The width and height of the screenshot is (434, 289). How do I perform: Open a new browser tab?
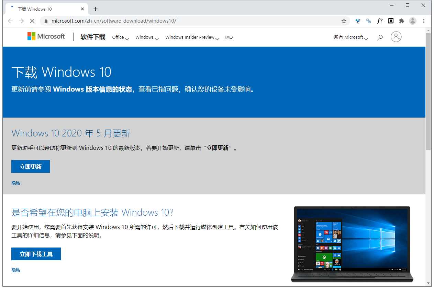(96, 9)
